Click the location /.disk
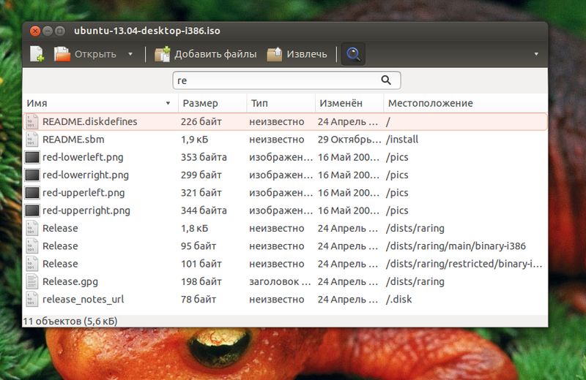Image resolution: width=586 pixels, height=380 pixels. (398, 300)
